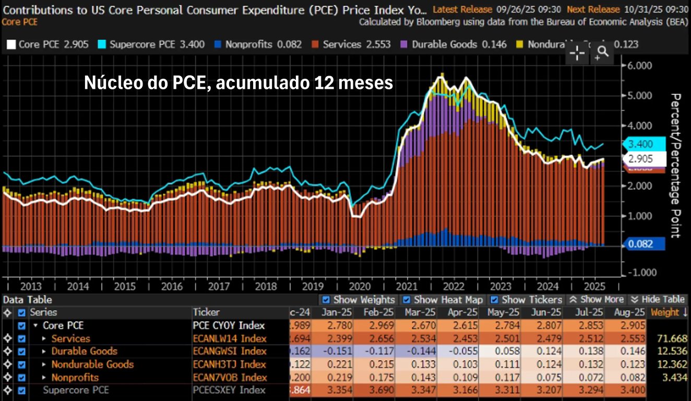The width and height of the screenshot is (691, 401).
Task: Click the target icon beside Durable Goods
Action: 7,351
